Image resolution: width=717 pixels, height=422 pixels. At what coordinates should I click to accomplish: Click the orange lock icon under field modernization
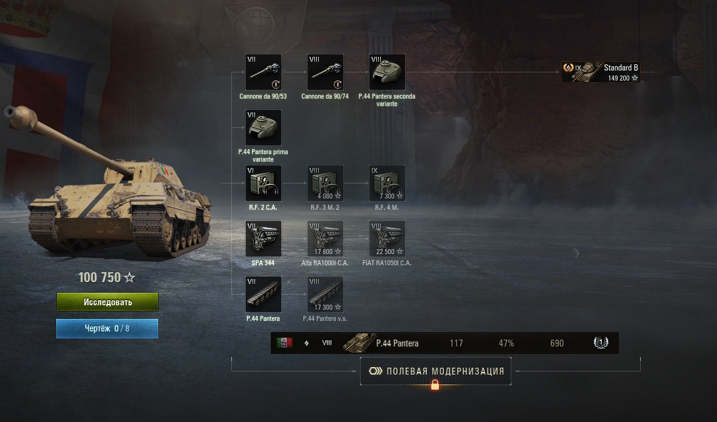435,385
